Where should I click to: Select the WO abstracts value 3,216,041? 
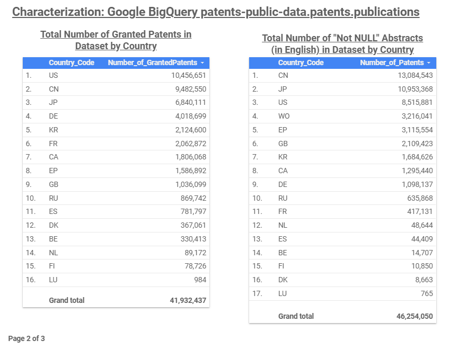[417, 116]
